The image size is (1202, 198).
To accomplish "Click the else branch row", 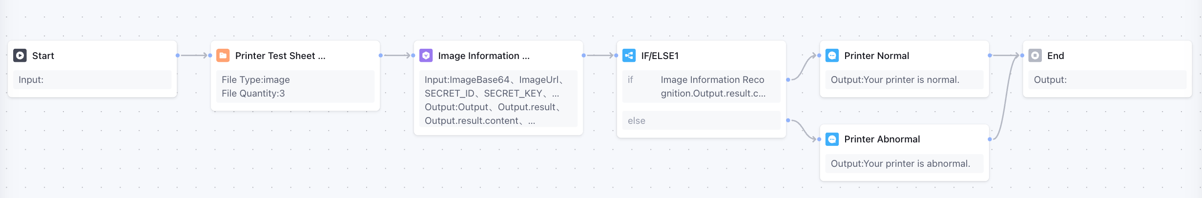I will coord(701,120).
